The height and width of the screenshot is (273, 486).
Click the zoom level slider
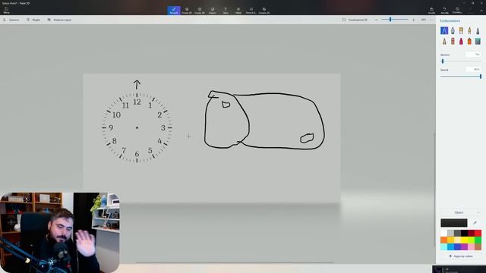tap(395, 20)
